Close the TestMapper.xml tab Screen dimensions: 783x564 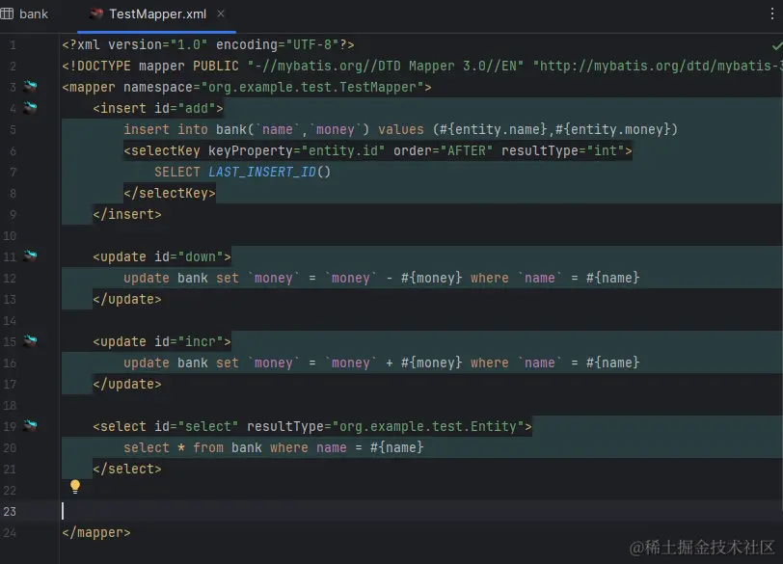point(221,13)
